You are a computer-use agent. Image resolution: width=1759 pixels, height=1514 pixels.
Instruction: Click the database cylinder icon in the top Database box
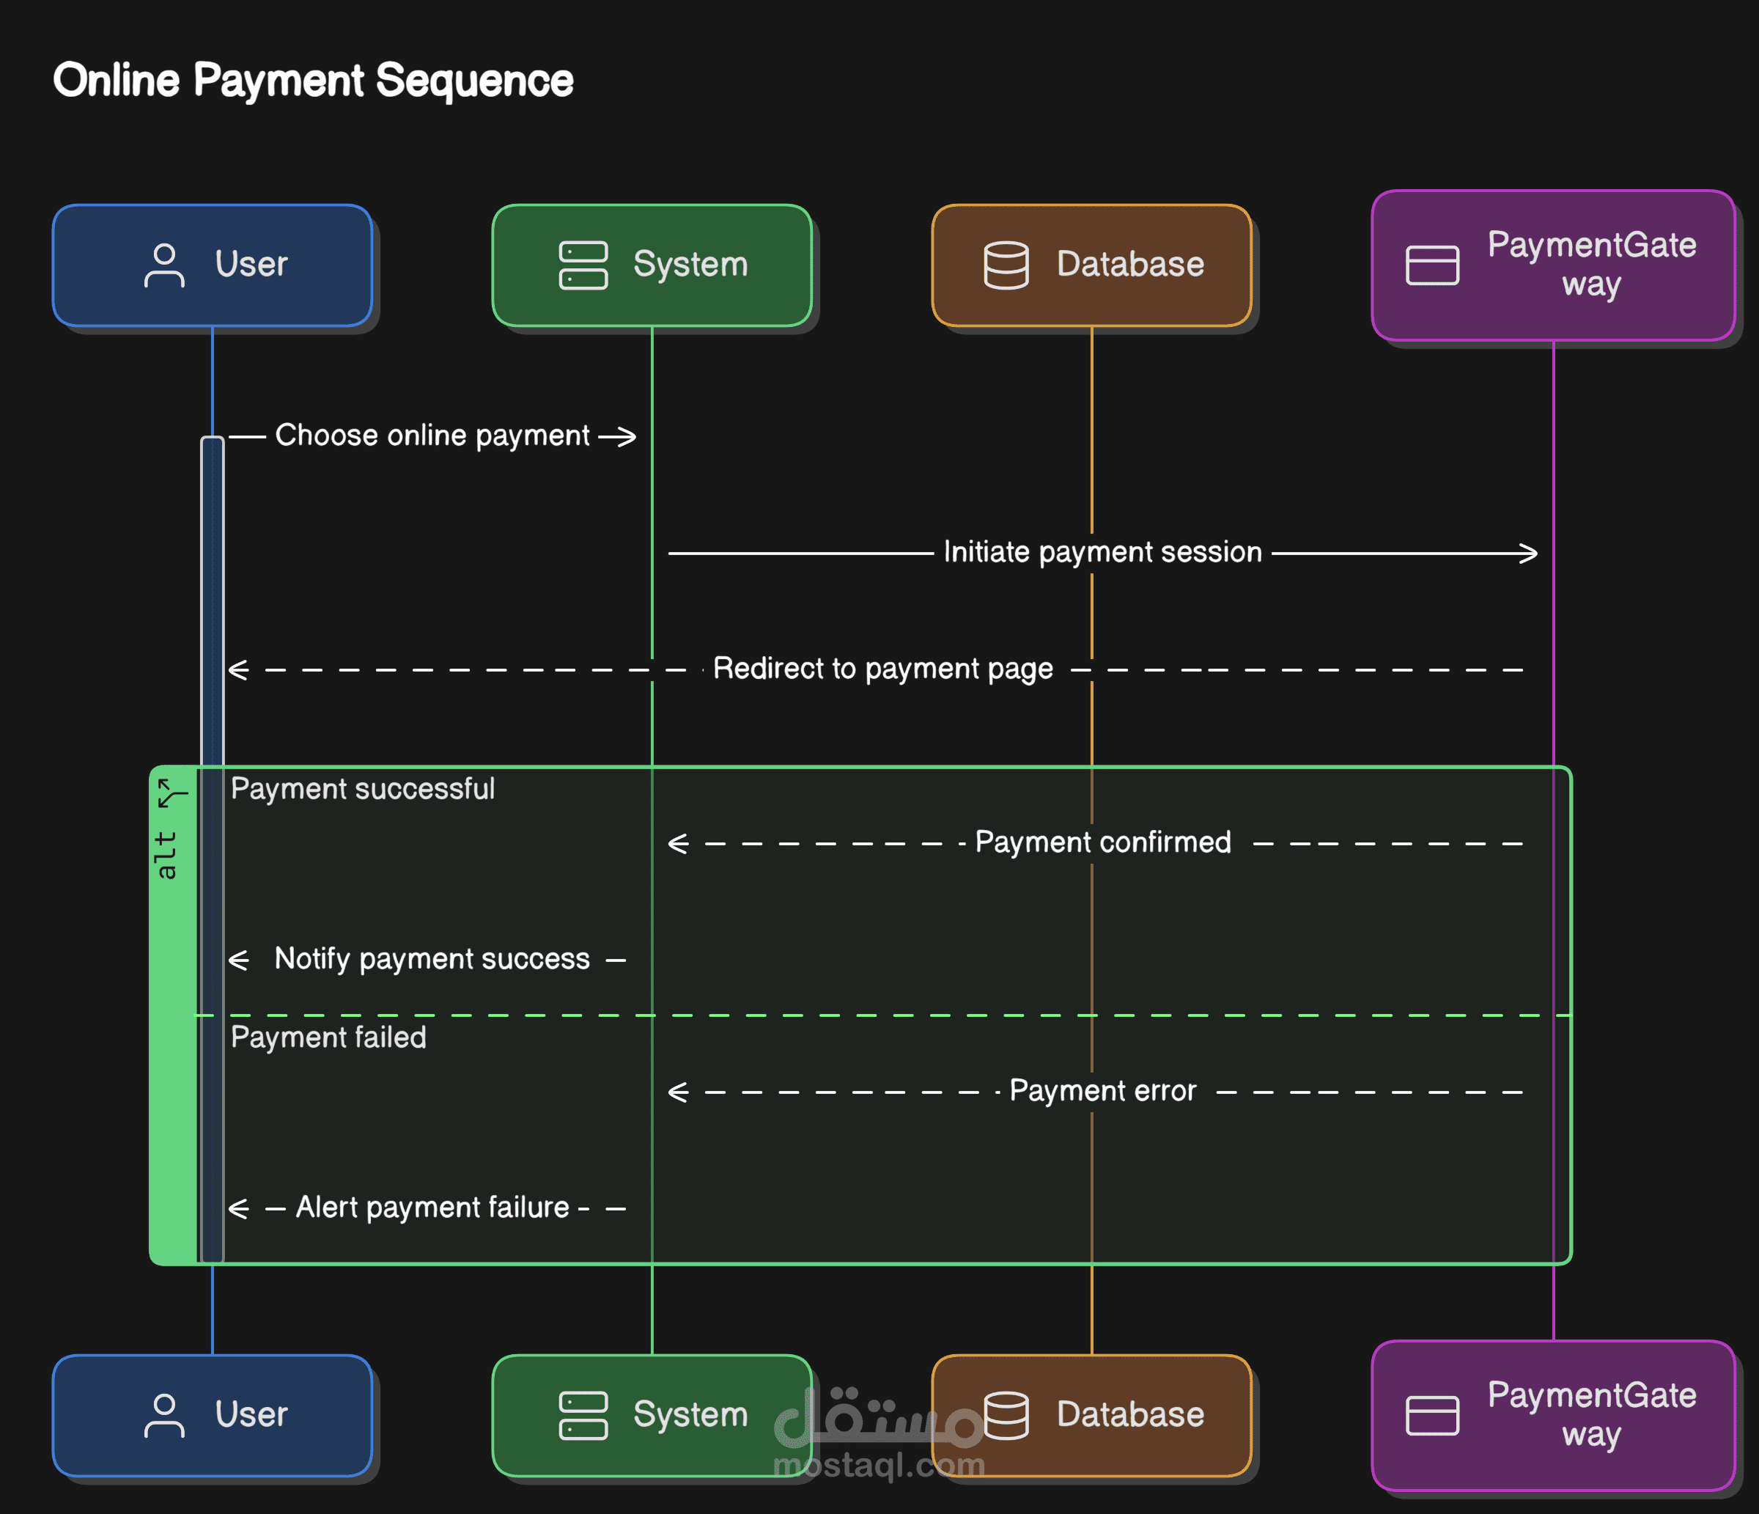(x=1006, y=266)
